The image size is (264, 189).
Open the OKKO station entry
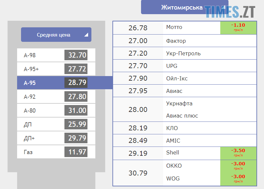(x=174, y=166)
